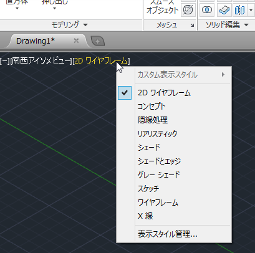Screen dimensions: 255x253
Task: Select the ワイヤフレーム entry below スケッチ
Action: (174, 203)
